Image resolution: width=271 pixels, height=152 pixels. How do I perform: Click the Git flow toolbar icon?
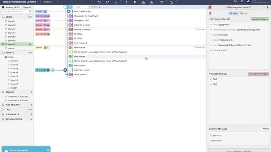171,2
